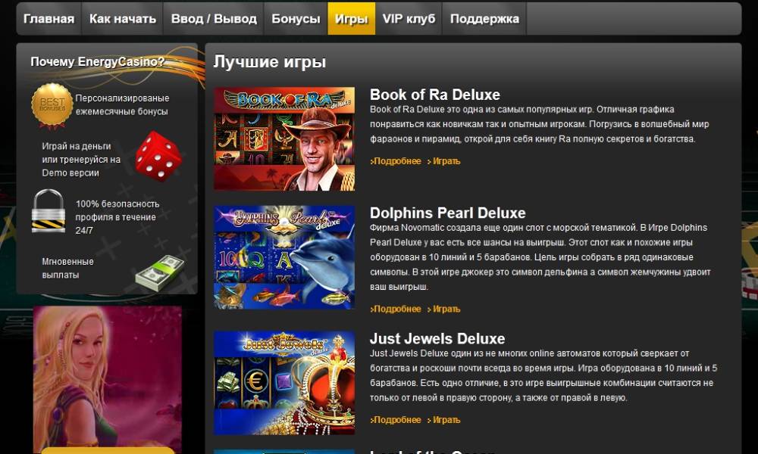Click the blonde woman banner image
The image size is (758, 454).
(108, 380)
